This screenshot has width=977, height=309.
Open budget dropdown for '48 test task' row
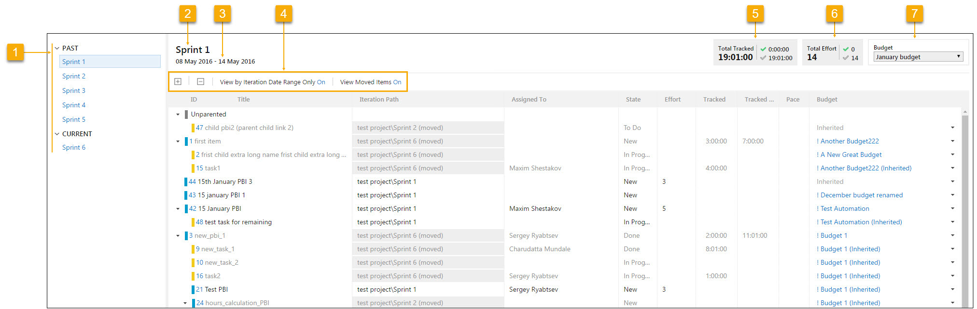(x=952, y=222)
